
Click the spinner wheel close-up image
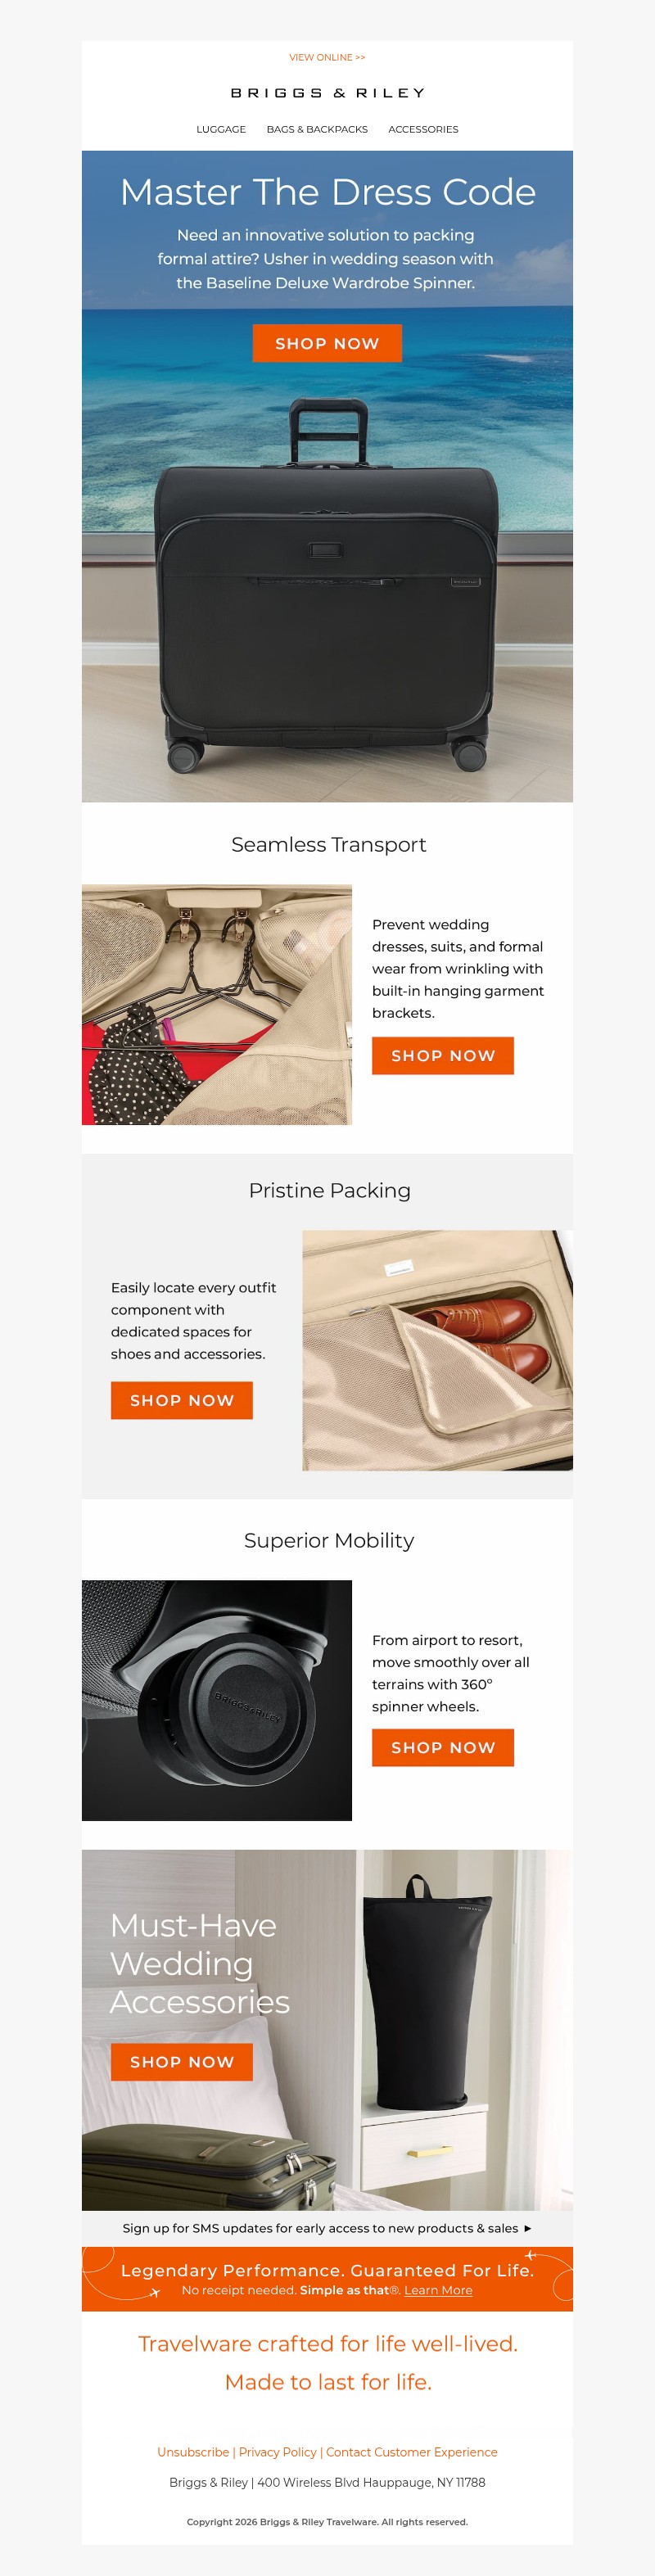click(x=217, y=1700)
